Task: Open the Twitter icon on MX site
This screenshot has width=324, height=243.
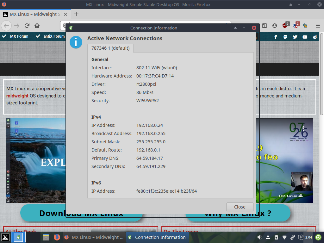Action: (x=295, y=37)
